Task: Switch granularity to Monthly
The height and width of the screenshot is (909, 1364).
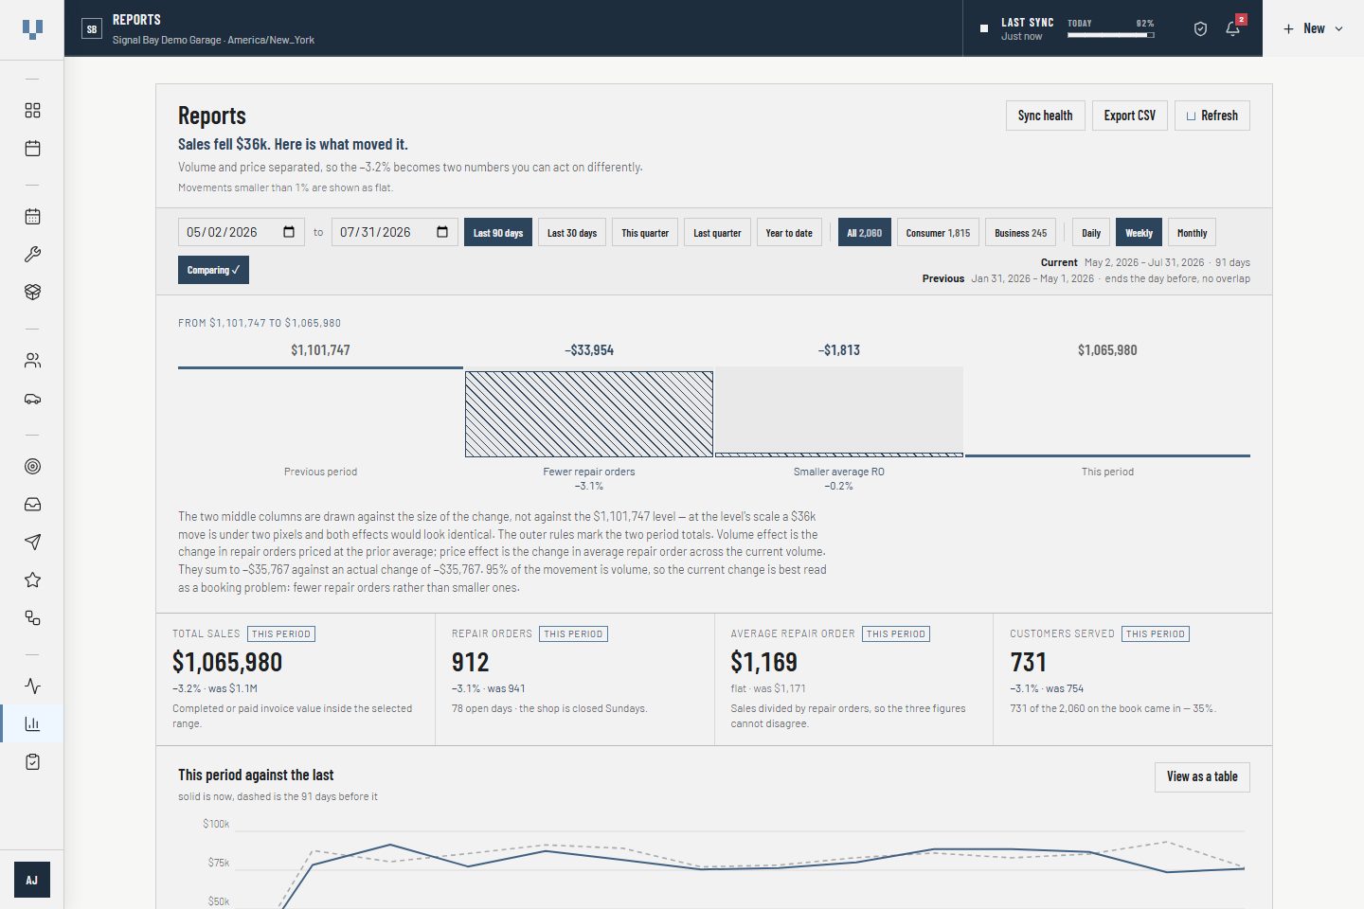Action: click(1192, 233)
